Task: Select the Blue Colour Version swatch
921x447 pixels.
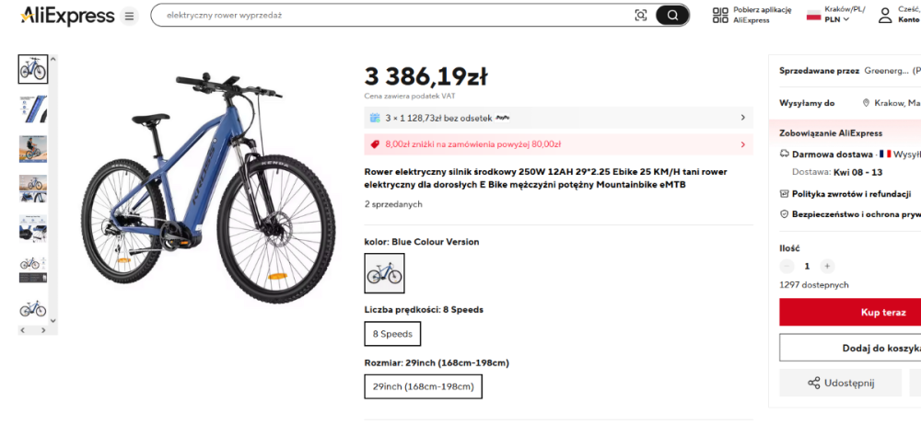Action: click(x=384, y=273)
